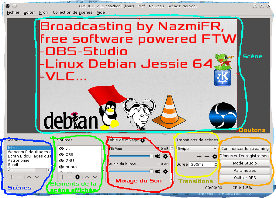
Task: Add a scene transition with the plus icon
Action: point(199,157)
